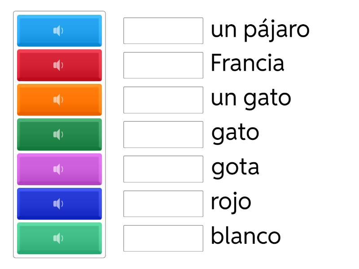
Task: Click the 'blanco' label
Action: 246,236
